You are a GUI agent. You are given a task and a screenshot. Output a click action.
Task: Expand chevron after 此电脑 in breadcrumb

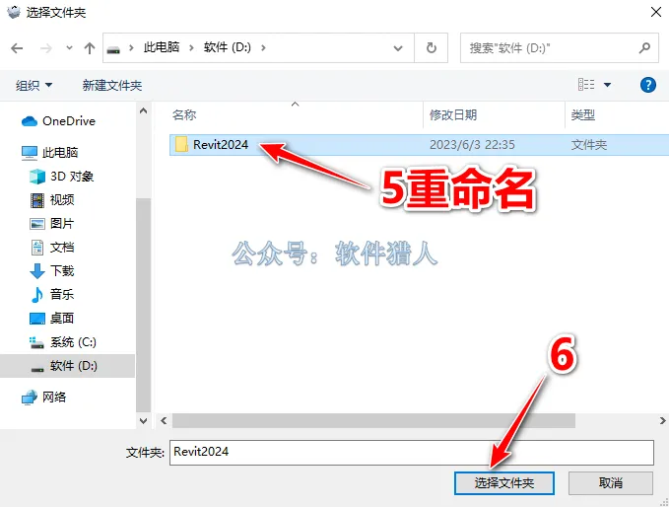tap(191, 47)
